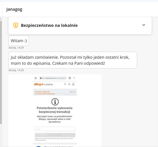This screenshot has height=147, width=158.
Task: Click the Allegro Lokalnie logo in screenshot
Action: [43, 84]
